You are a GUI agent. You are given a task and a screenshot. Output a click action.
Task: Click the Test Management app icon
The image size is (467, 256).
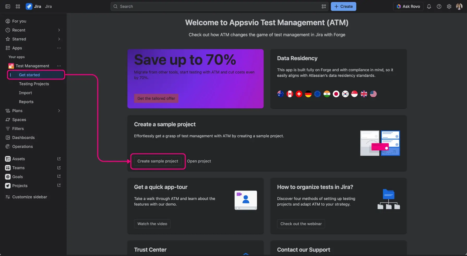pyautogui.click(x=11, y=66)
